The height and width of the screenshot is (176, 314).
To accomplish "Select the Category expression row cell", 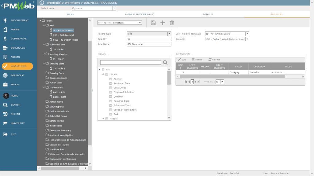I will coord(238,72).
